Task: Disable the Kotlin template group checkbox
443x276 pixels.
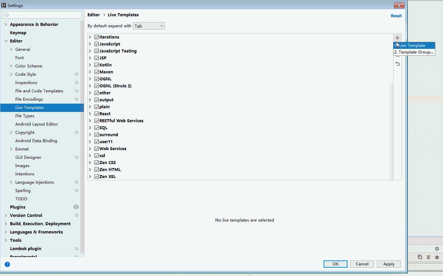Action: click(x=96, y=65)
